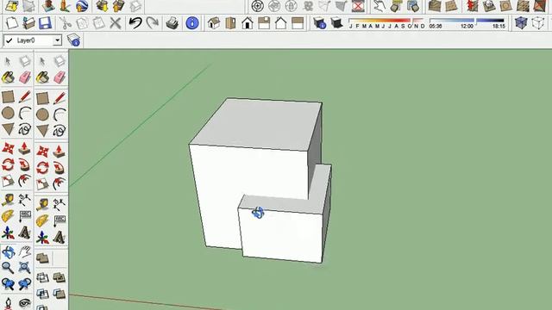The width and height of the screenshot is (552, 310).
Task: Preview model in Google Earth
Action: 82,6
